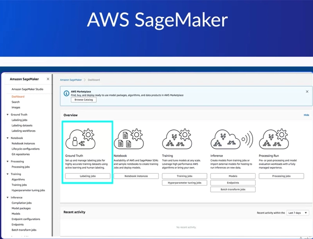Click the Notebook instances overview button

coord(136,176)
